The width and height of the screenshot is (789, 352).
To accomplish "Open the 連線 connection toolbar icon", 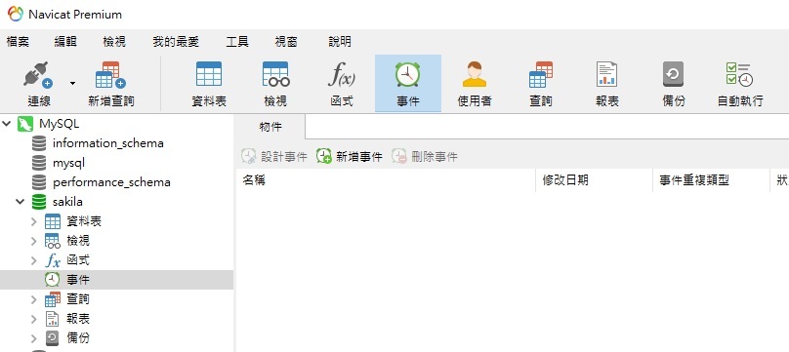I will pyautogui.click(x=39, y=83).
